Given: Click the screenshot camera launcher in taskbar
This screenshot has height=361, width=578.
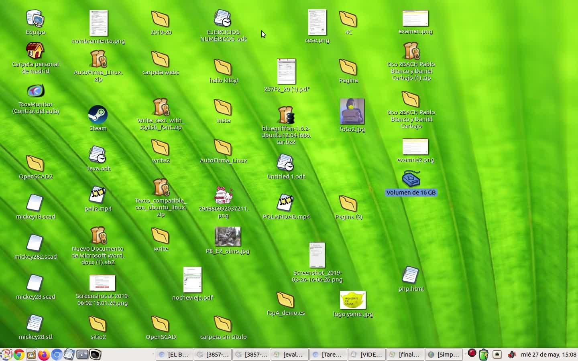Looking at the screenshot, I should coord(82,355).
